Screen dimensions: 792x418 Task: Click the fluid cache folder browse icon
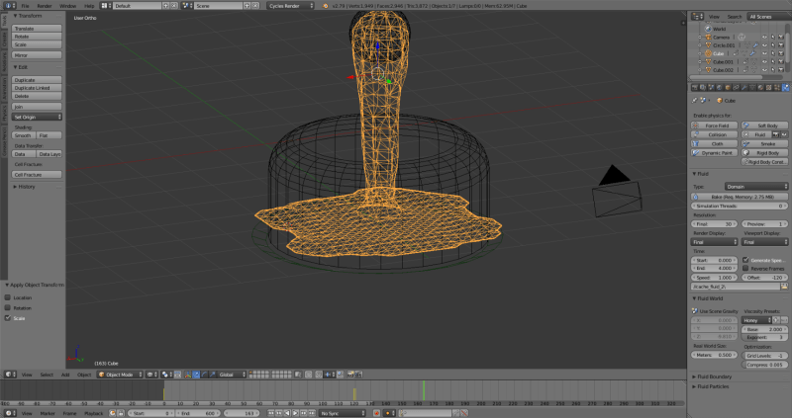(784, 287)
